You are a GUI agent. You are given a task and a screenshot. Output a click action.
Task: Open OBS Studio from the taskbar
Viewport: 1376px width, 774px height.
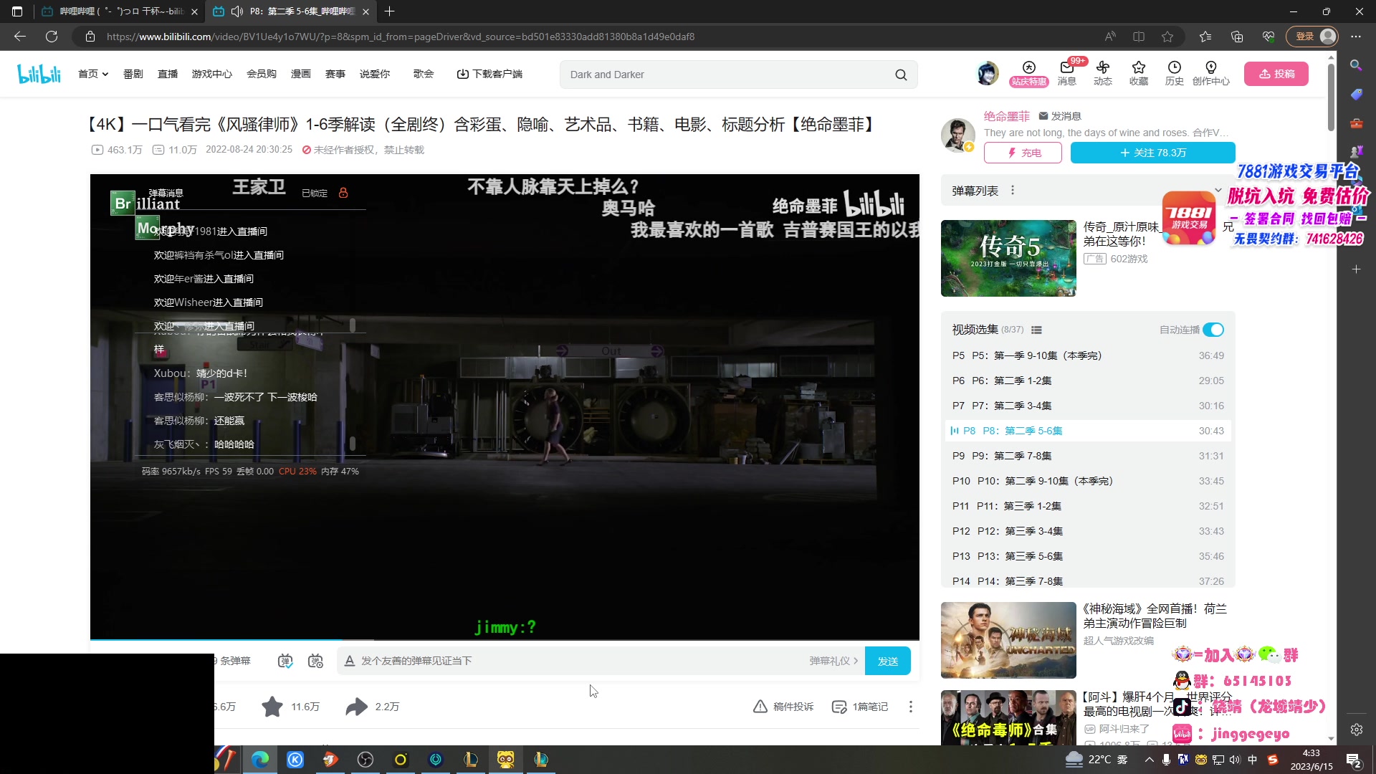pos(365,760)
